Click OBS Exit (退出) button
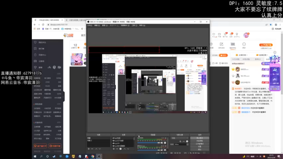Screen dimensions: 283x159 pos(200,149)
